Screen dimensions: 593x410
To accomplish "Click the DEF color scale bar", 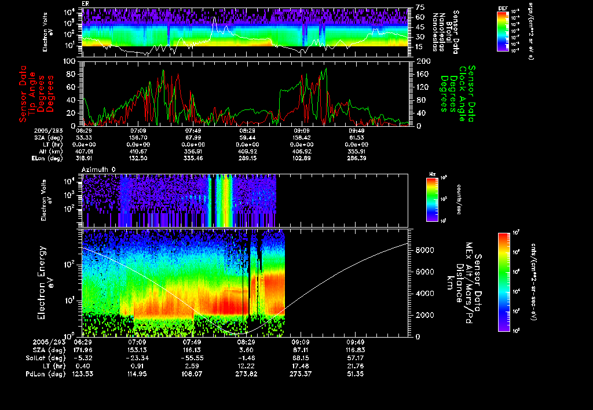I will 503,31.
